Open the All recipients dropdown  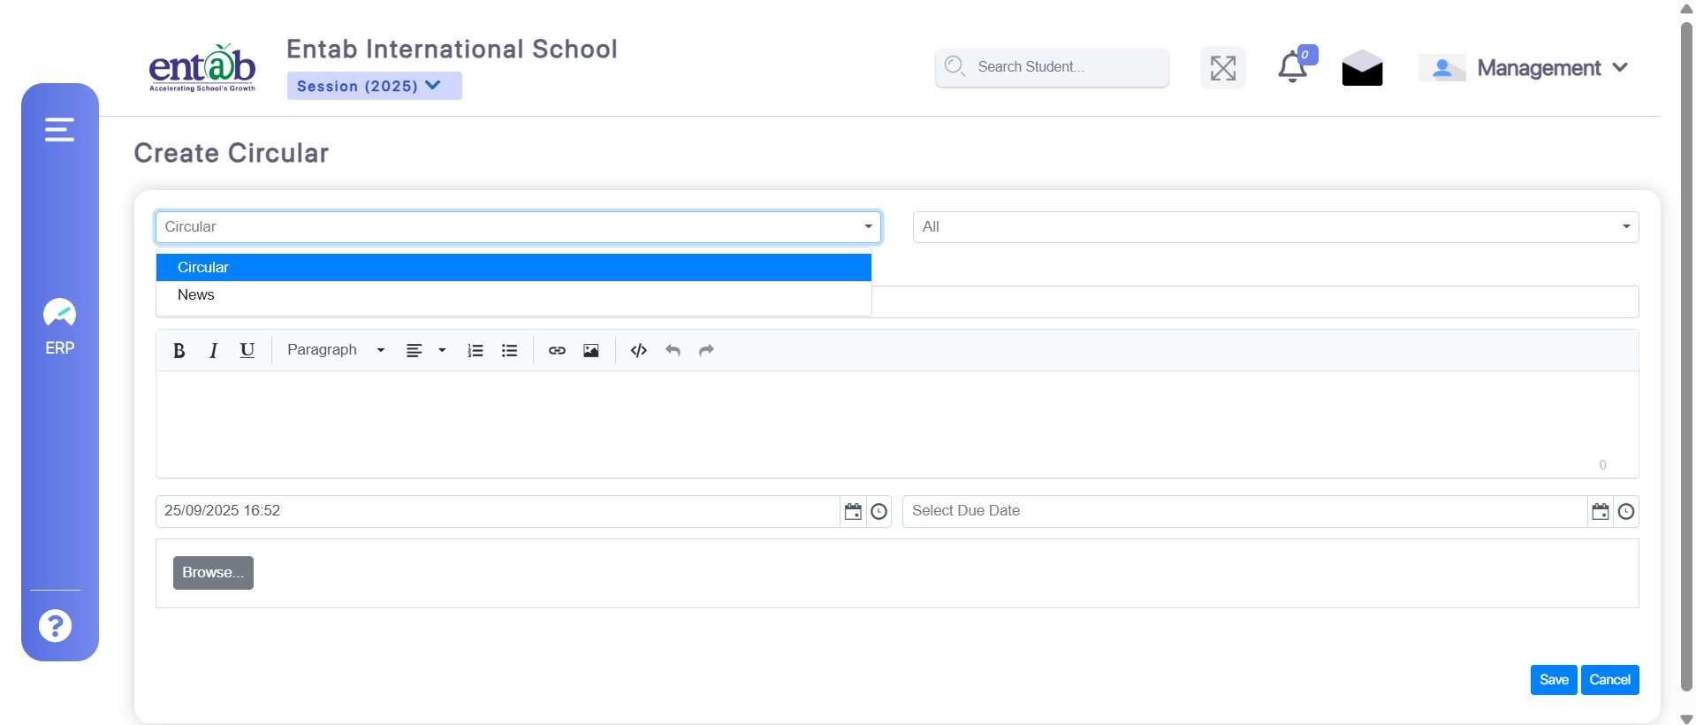tap(1275, 227)
